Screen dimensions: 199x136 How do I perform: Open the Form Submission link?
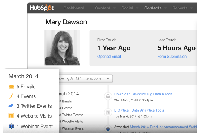point(172,57)
